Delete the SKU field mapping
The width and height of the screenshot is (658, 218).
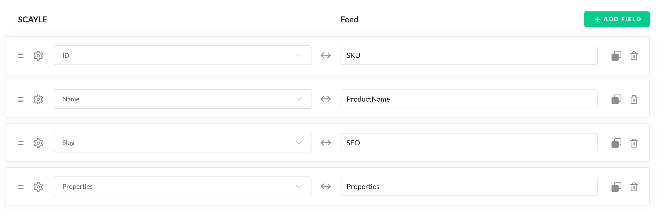click(634, 55)
